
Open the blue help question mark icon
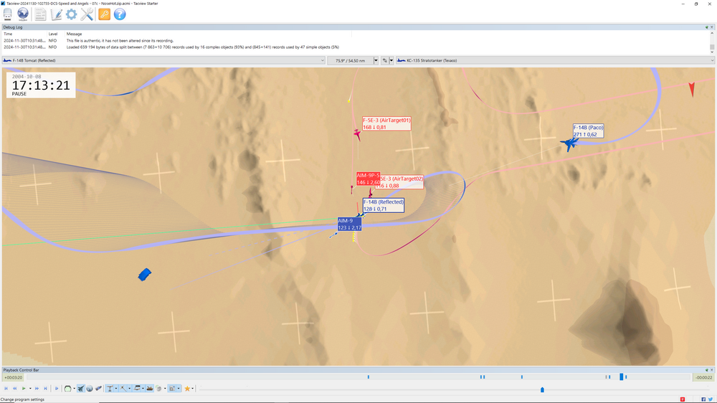pos(120,14)
